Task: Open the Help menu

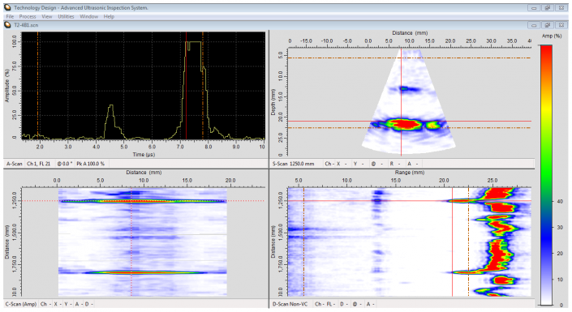Action: (x=109, y=16)
